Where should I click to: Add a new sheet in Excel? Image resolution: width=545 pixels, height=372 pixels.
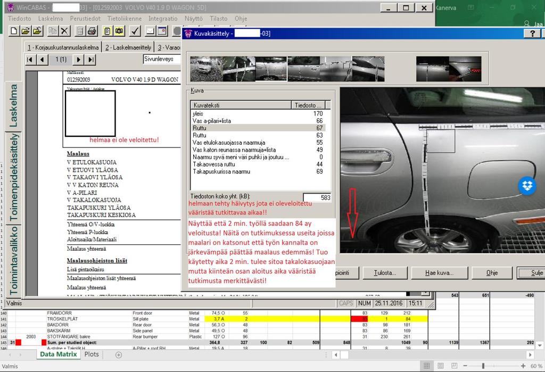(x=119, y=354)
